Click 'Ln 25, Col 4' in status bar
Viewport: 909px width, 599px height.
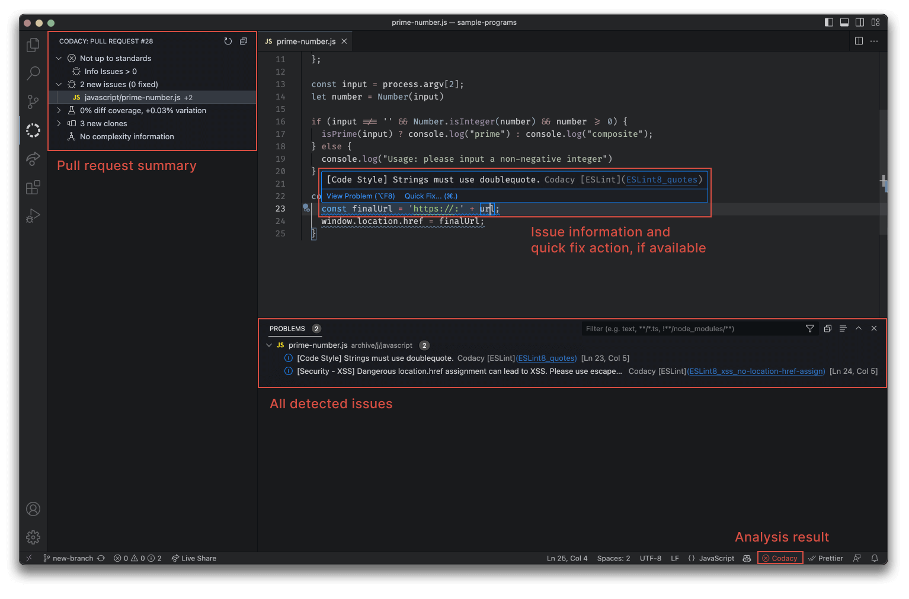pyautogui.click(x=567, y=558)
